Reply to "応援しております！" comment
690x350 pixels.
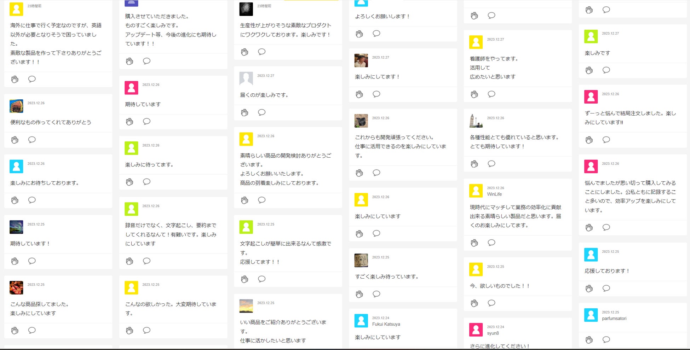(606, 288)
